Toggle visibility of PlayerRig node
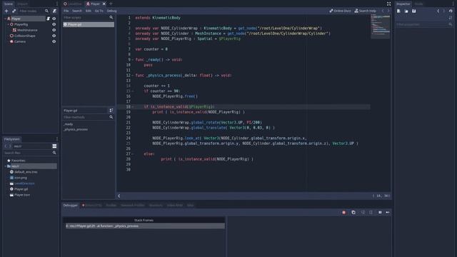The width and height of the screenshot is (457, 257). coord(54,24)
